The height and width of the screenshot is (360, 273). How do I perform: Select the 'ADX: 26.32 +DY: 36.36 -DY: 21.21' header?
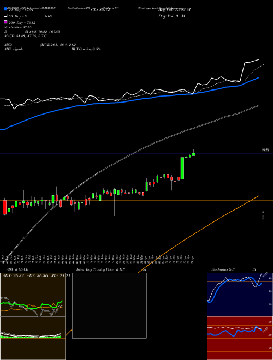point(36,276)
